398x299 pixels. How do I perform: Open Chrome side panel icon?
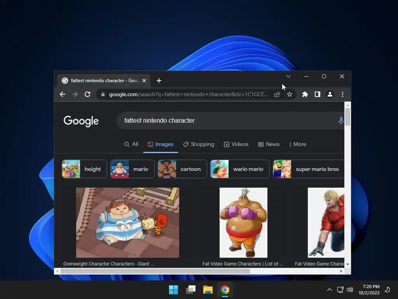(317, 94)
